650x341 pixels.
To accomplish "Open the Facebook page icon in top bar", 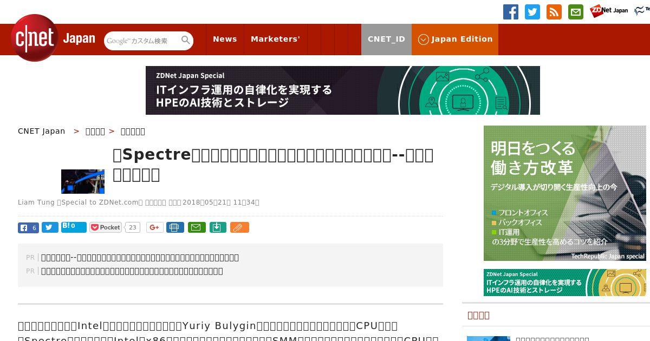I will coord(511,12).
